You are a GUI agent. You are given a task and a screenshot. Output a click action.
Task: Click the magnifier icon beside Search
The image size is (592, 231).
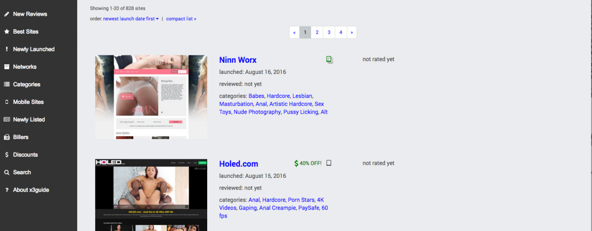coord(6,172)
